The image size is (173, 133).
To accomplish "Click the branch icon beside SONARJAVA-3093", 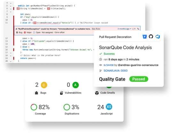I will [x=100, y=71].
